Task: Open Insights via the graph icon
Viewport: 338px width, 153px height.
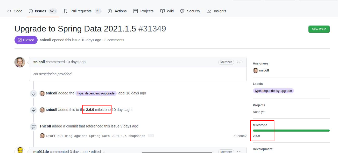Action: [209, 11]
